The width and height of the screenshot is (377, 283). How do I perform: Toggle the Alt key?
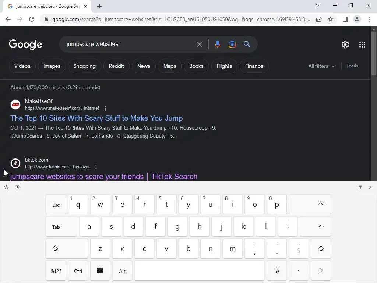[122, 271]
